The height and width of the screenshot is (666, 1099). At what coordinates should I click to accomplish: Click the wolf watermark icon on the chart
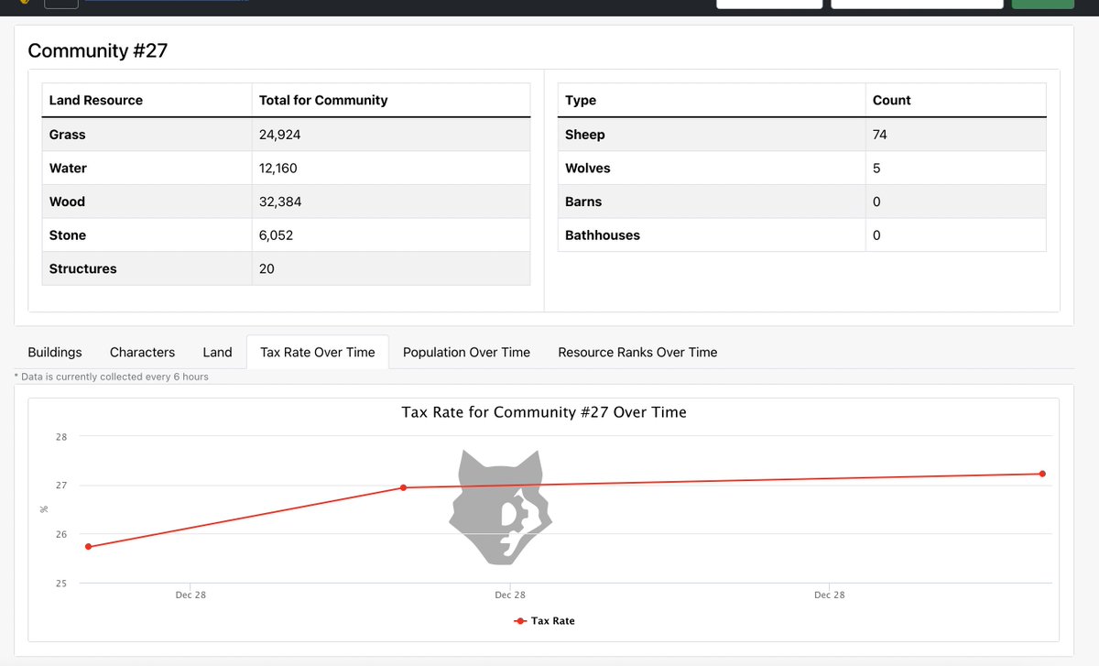[x=501, y=507]
